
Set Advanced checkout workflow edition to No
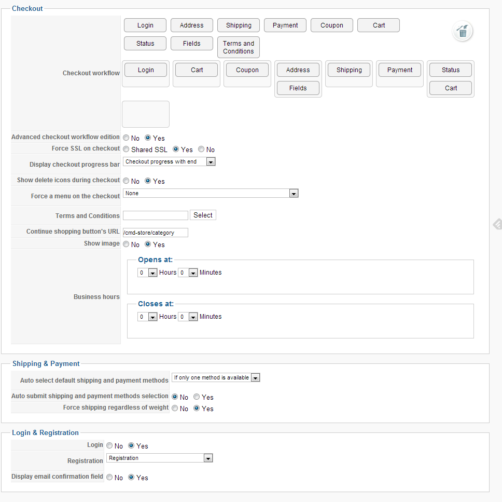coord(126,138)
